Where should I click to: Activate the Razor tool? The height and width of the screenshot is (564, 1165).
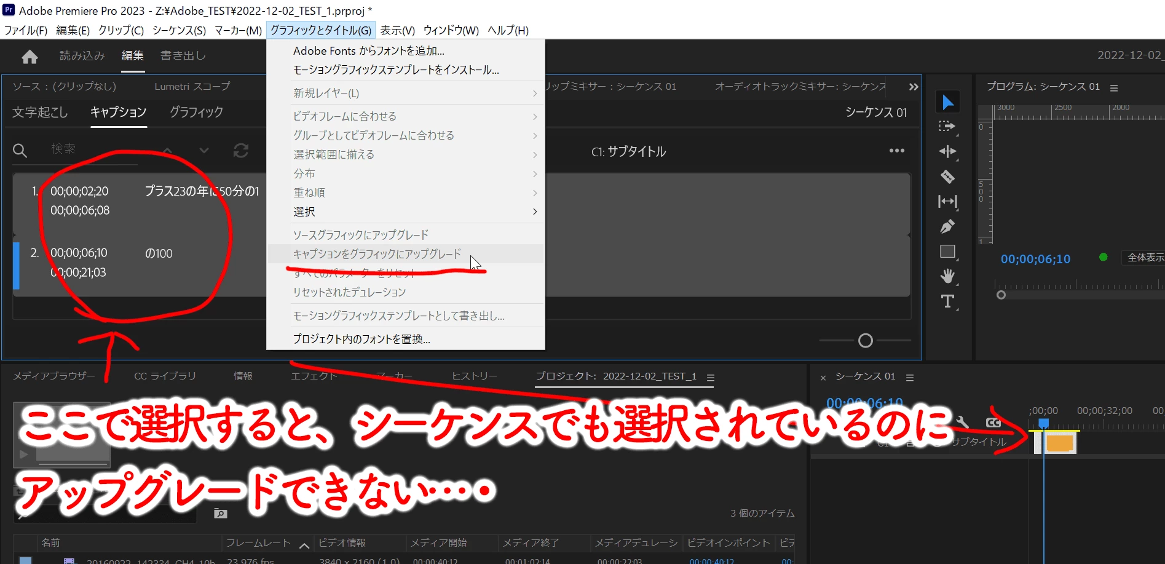click(x=947, y=177)
